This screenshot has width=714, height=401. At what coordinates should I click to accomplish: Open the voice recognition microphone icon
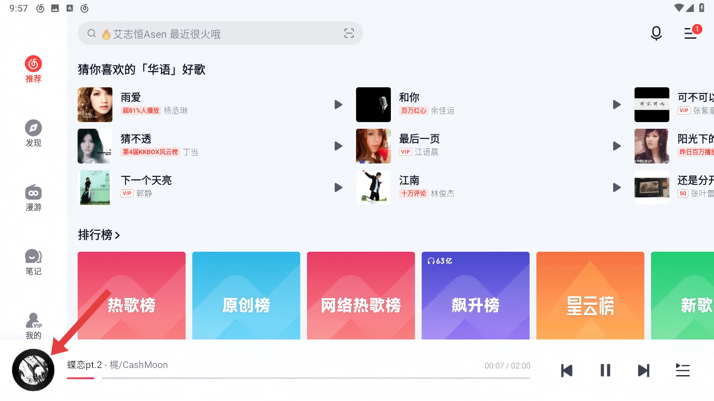click(656, 33)
